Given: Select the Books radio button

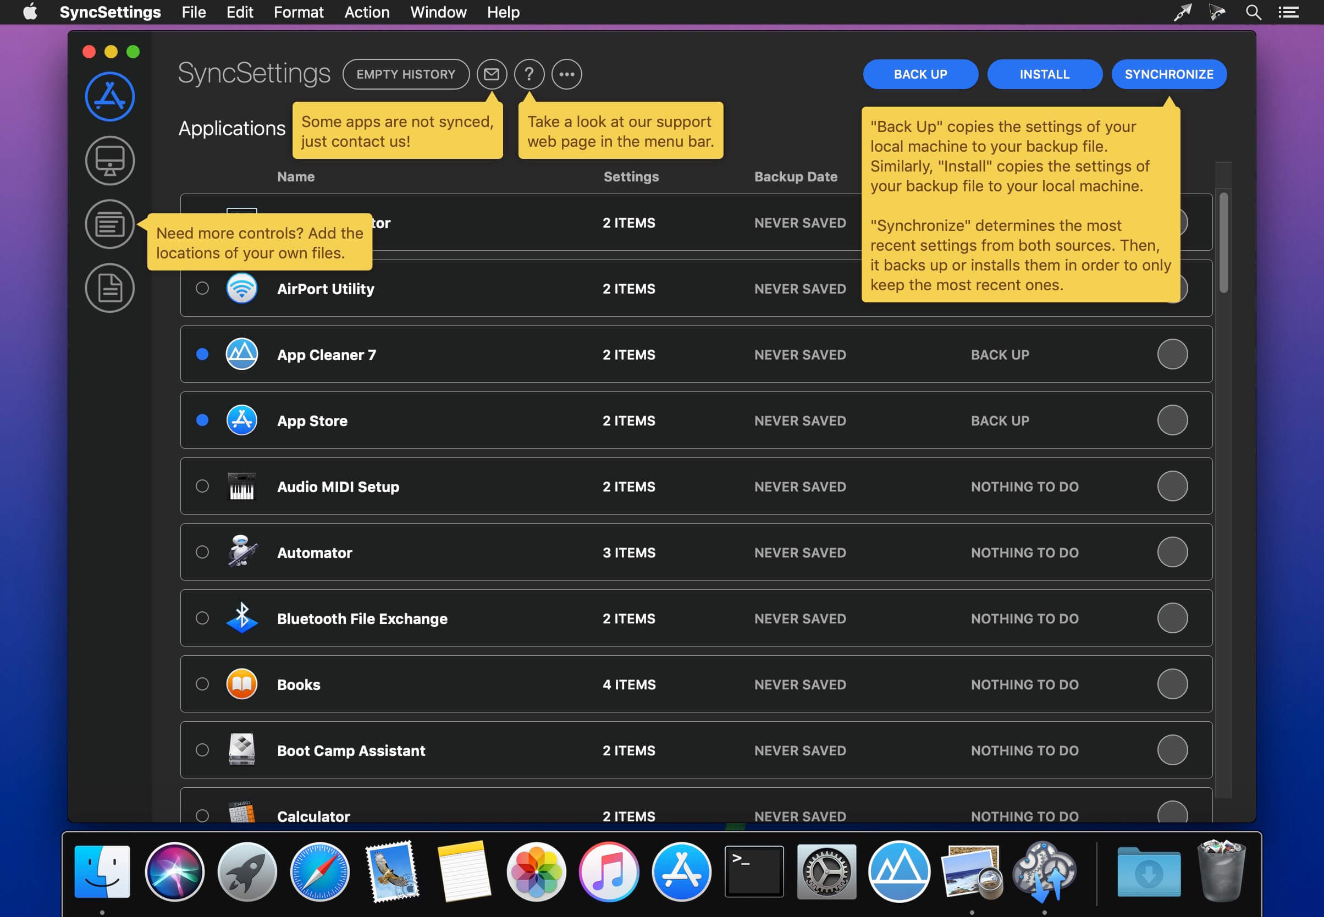Looking at the screenshot, I should coord(202,684).
